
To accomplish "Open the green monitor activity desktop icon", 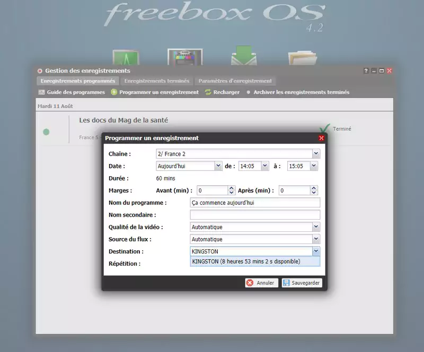I will click(126, 58).
